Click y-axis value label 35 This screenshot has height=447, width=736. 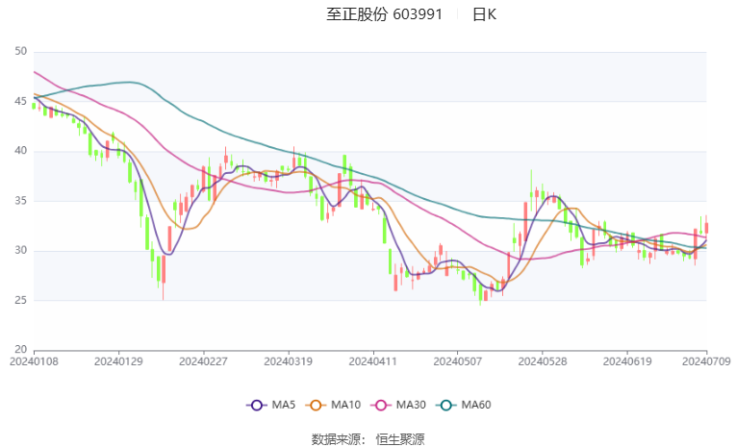[20, 201]
